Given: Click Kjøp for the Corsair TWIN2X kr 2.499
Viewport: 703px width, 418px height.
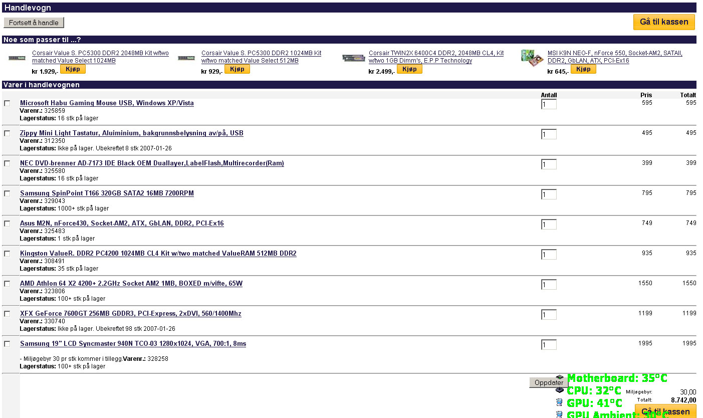Looking at the screenshot, I should (409, 69).
